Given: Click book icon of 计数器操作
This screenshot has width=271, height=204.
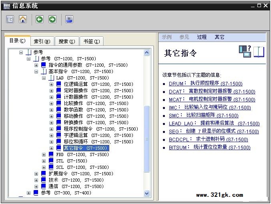Looking at the screenshot, I should (x=59, y=97).
